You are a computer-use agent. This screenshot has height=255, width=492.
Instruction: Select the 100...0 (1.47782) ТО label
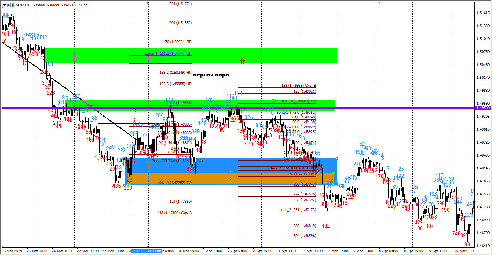pos(174,182)
